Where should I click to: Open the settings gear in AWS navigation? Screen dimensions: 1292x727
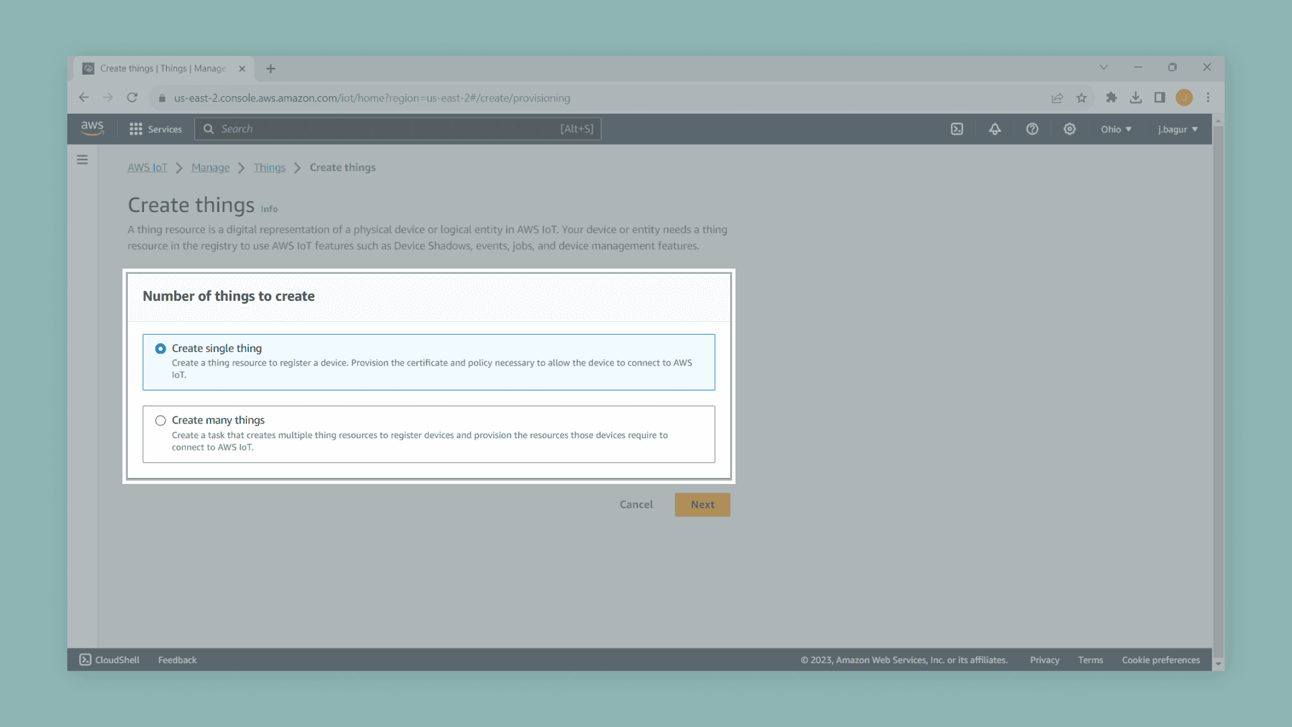pos(1069,129)
